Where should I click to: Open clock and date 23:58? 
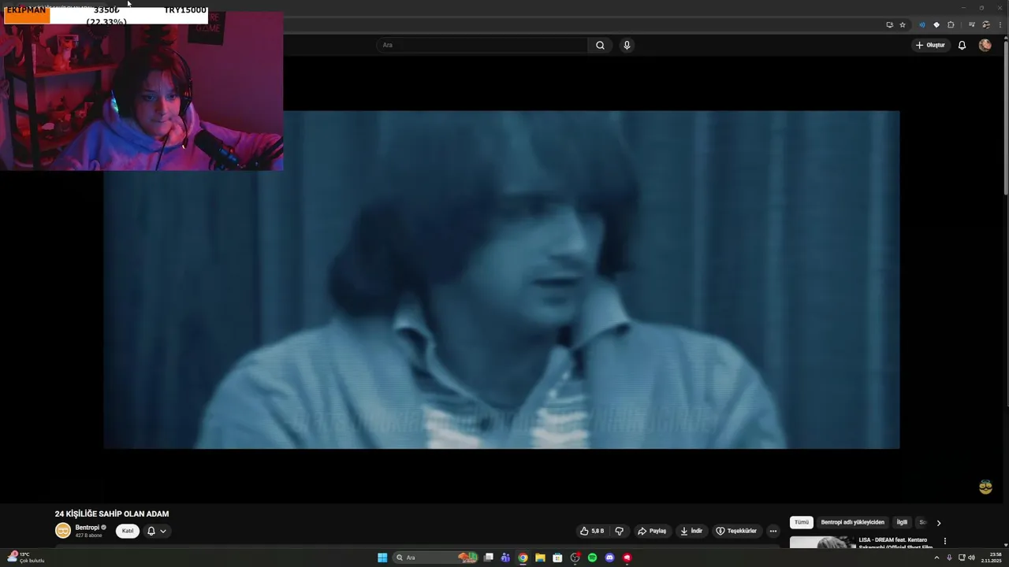click(x=992, y=558)
